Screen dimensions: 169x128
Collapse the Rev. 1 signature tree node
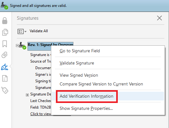coord(17,45)
